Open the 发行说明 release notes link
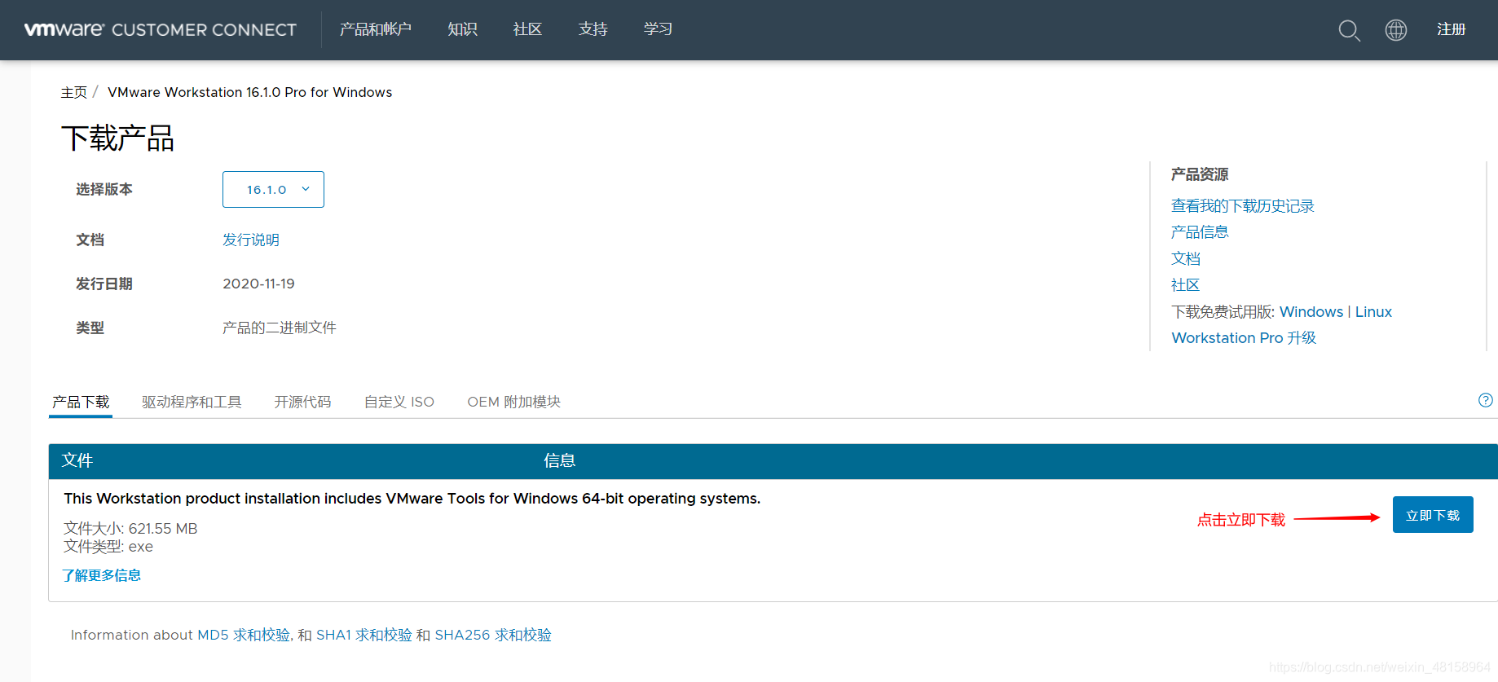1498x682 pixels. 251,240
